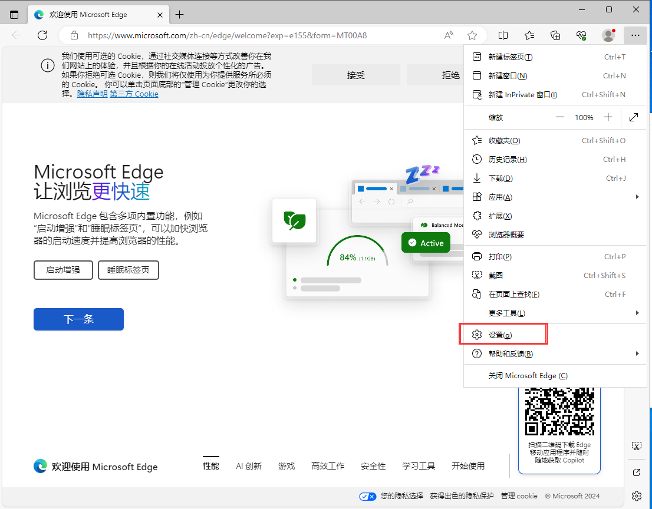Expand the More tools submenu
Screen dimensions: 652x509
tap(555, 313)
